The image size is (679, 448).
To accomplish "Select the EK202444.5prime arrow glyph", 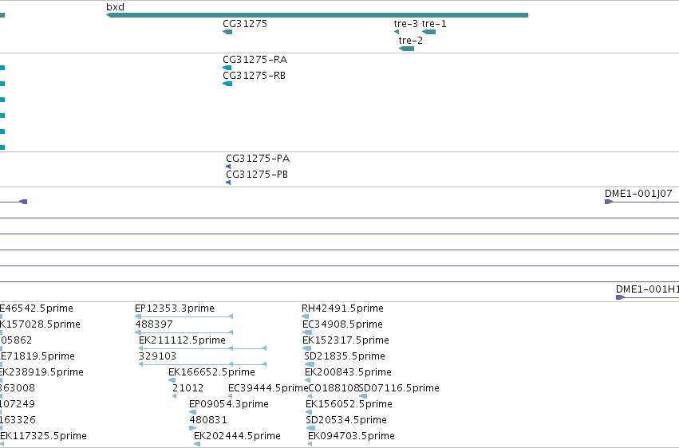I will point(197,444).
